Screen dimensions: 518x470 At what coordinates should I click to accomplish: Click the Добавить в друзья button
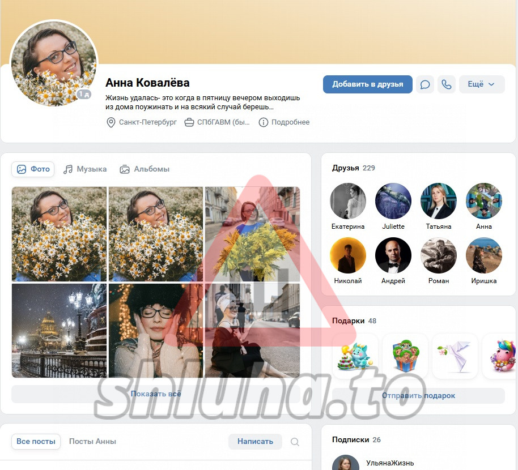368,84
